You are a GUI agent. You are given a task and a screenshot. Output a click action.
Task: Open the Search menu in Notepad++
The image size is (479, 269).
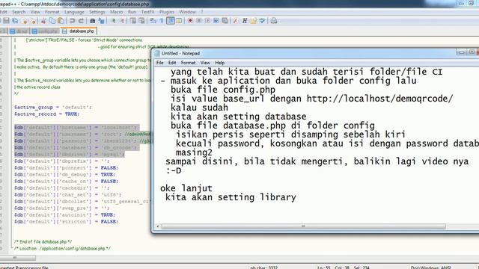click(19, 12)
